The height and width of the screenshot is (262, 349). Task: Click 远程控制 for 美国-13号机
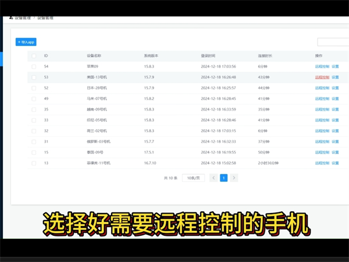pyautogui.click(x=322, y=77)
